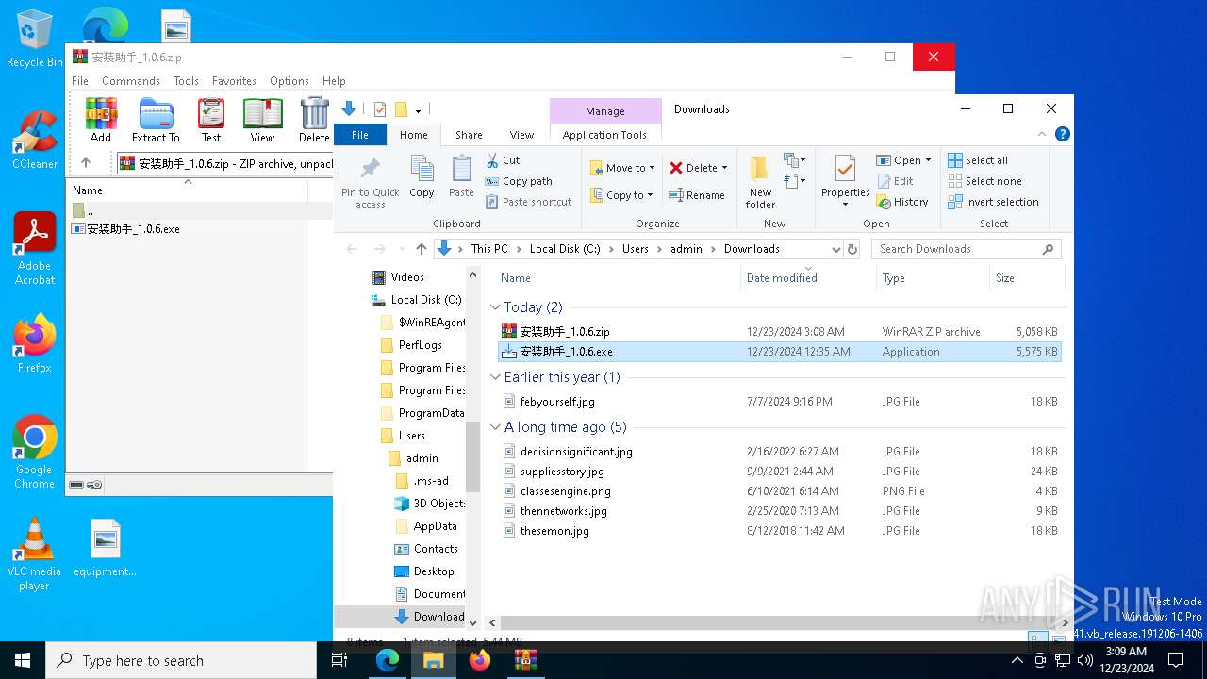1207x679 pixels.
Task: Click the Test icon in WinRAR
Action: (x=211, y=120)
